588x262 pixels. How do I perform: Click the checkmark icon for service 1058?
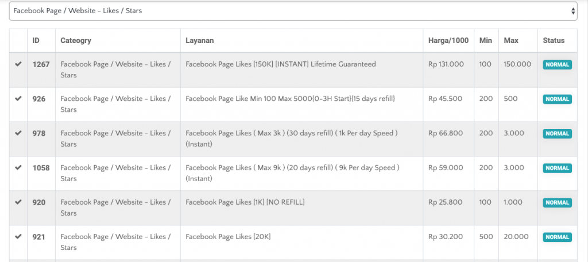click(18, 167)
